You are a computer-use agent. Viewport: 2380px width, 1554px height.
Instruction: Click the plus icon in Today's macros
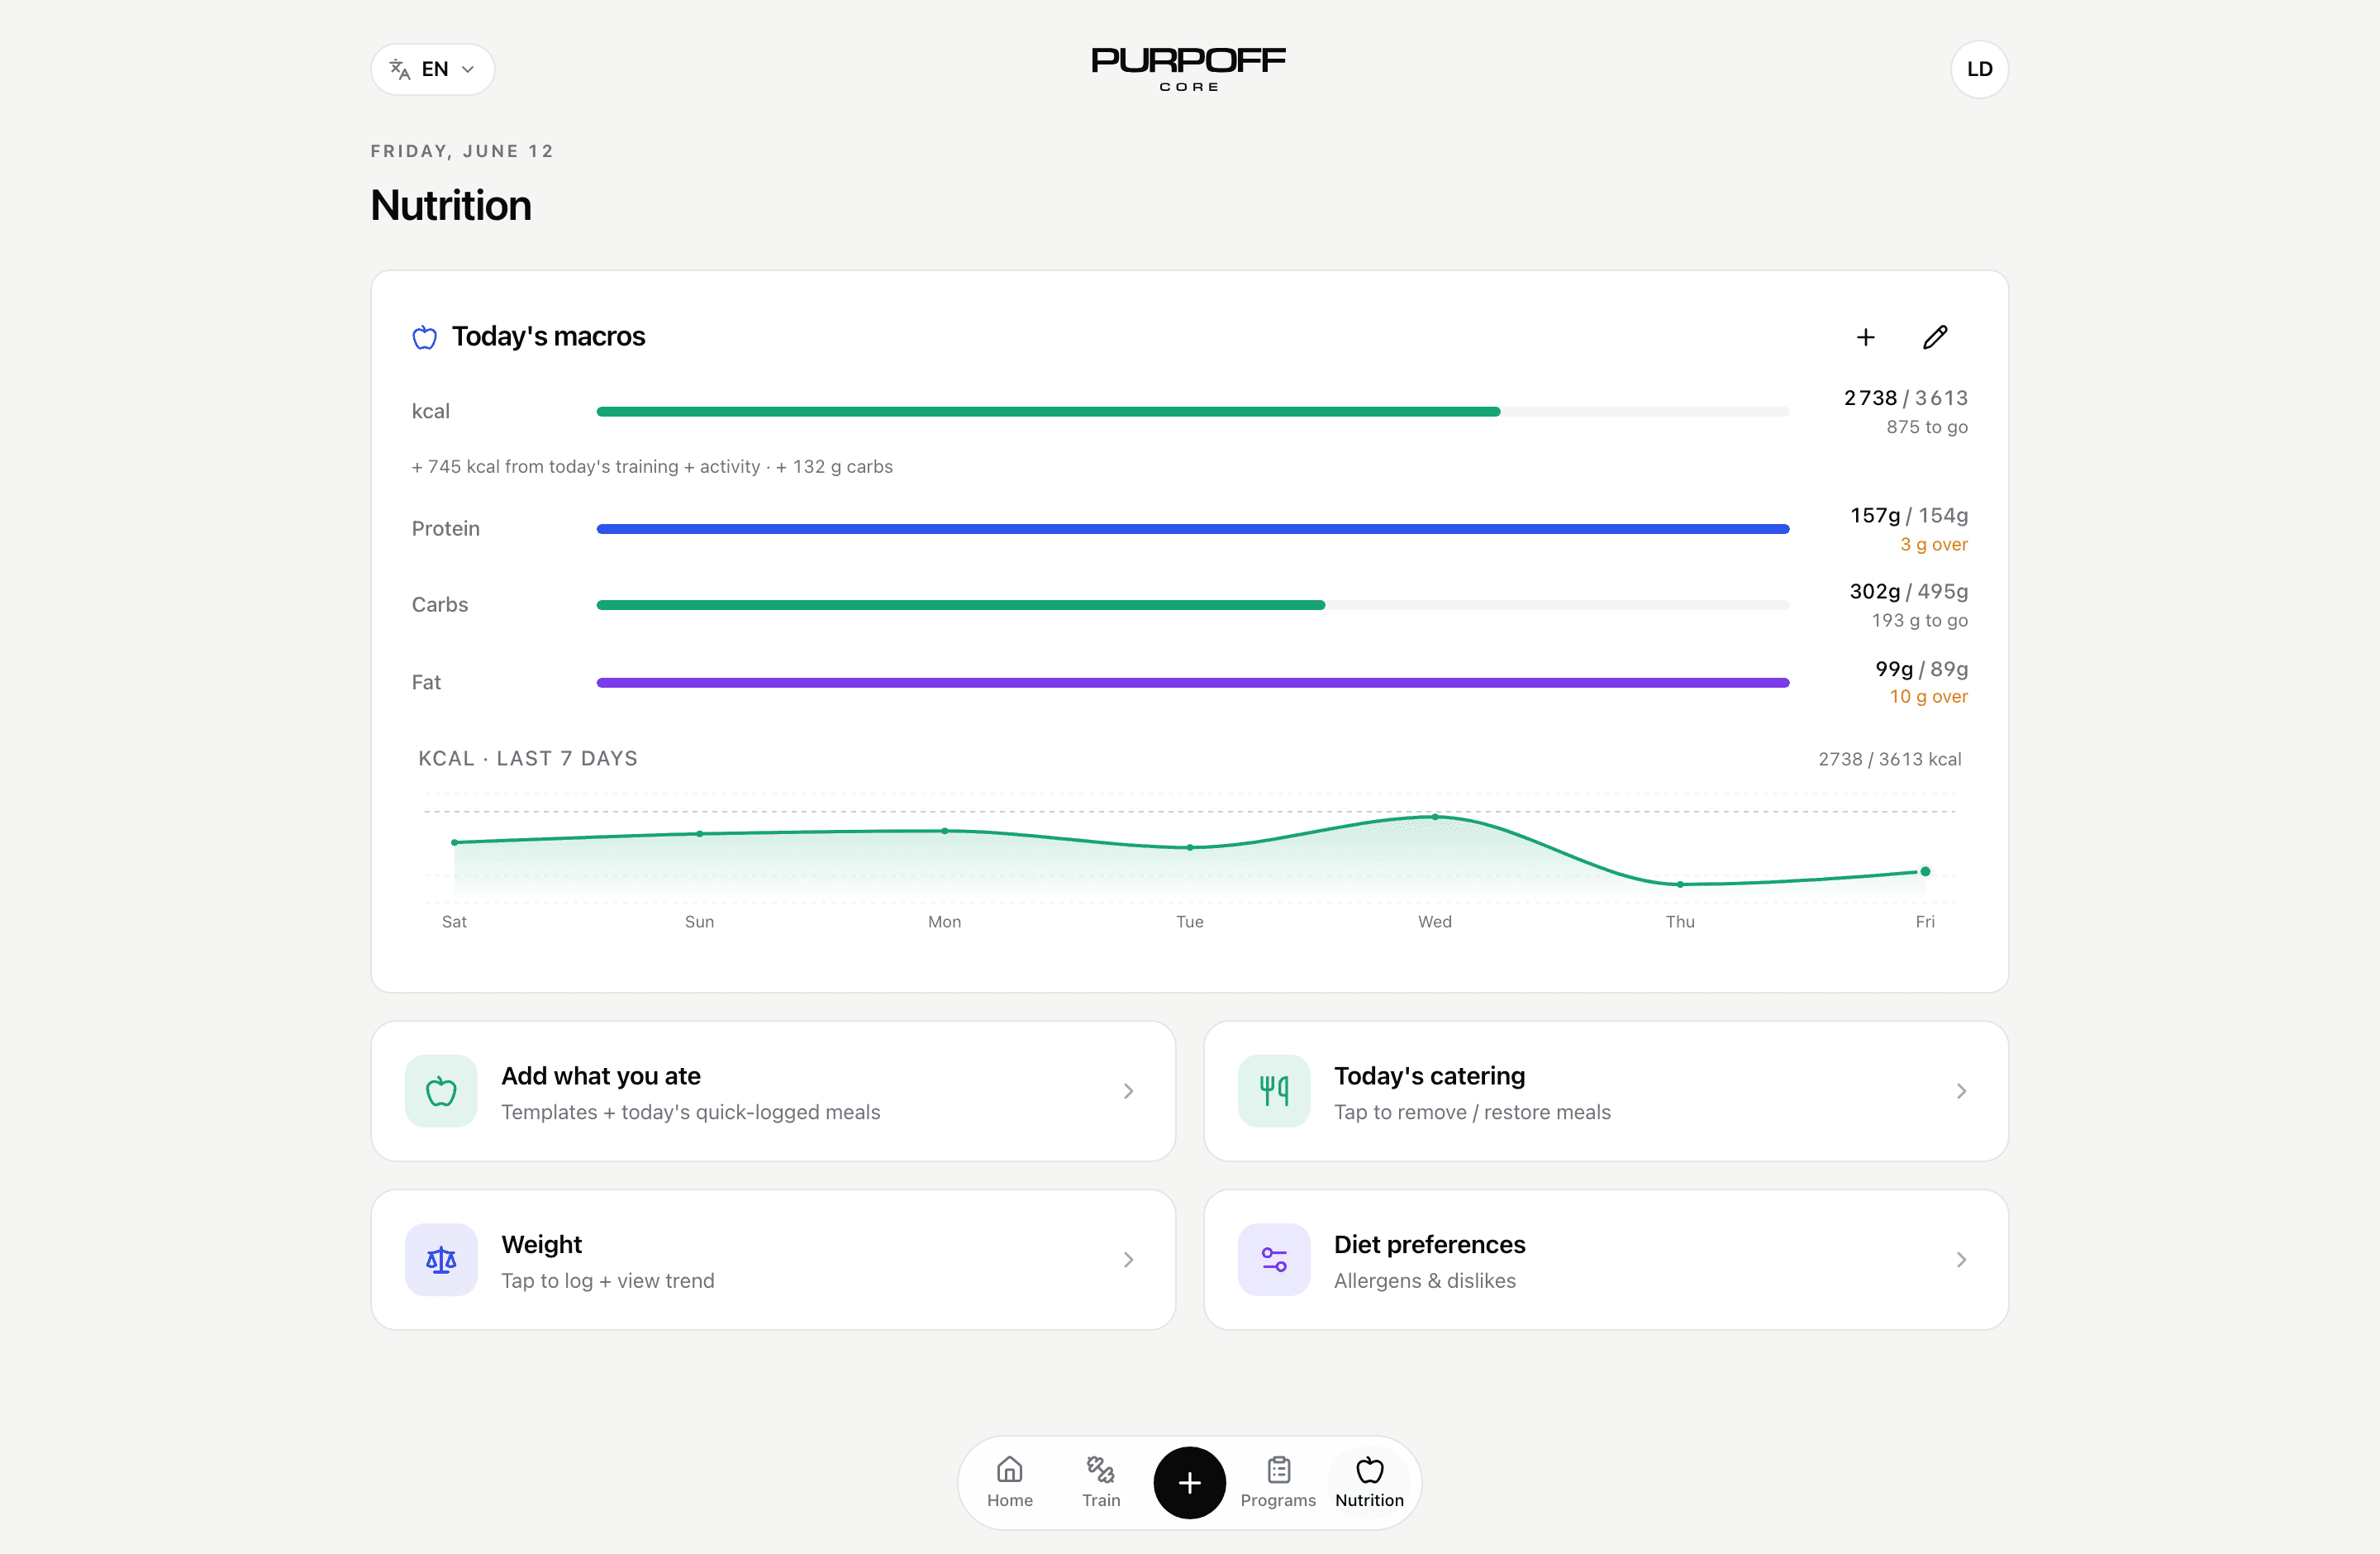[1865, 337]
